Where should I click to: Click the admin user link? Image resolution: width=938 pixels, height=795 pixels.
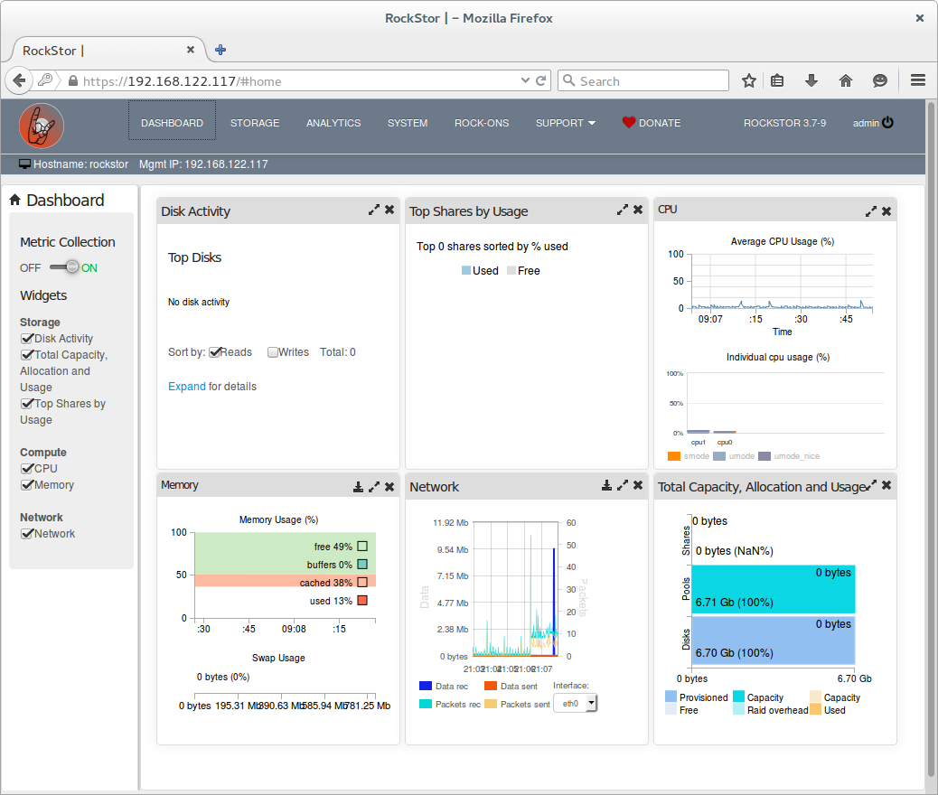click(866, 123)
